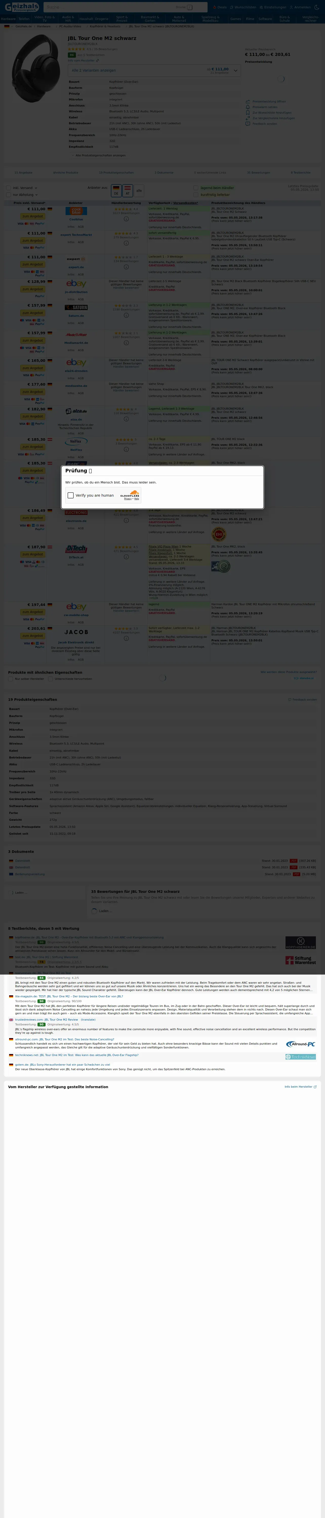Click the Cloudflare logo in the verification box

tap(130, 493)
